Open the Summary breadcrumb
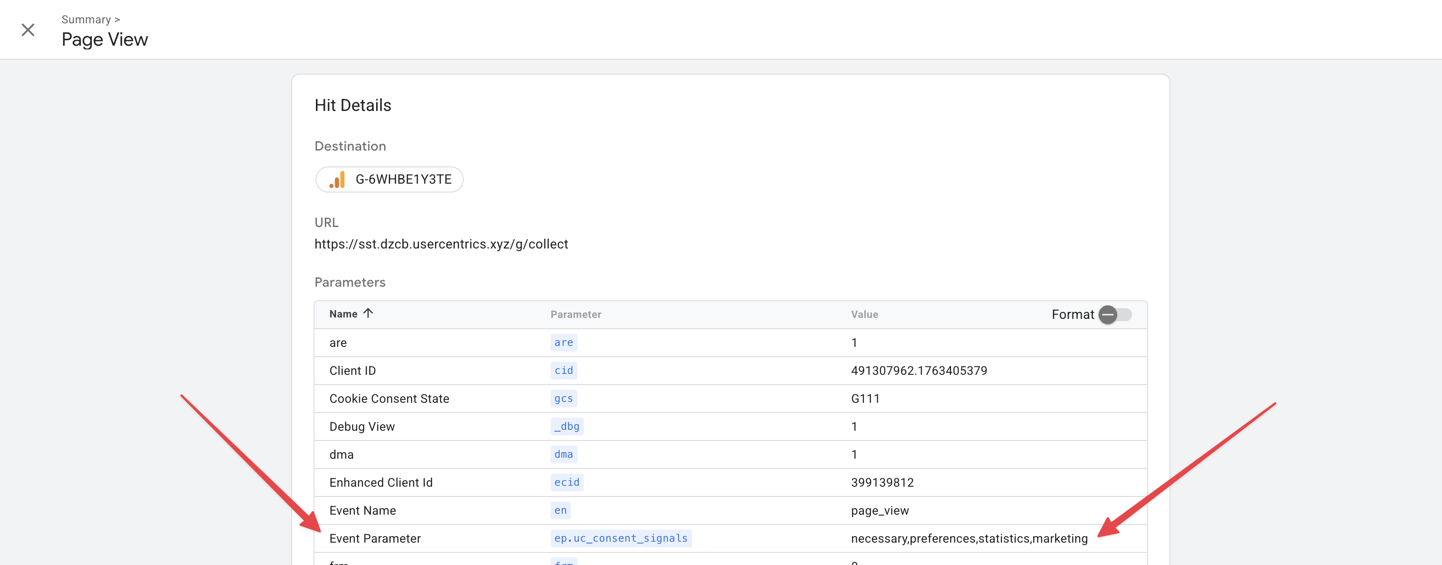The image size is (1442, 565). coord(87,19)
